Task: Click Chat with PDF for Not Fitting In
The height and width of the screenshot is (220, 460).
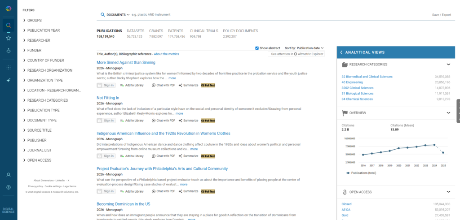Action: pos(164,120)
